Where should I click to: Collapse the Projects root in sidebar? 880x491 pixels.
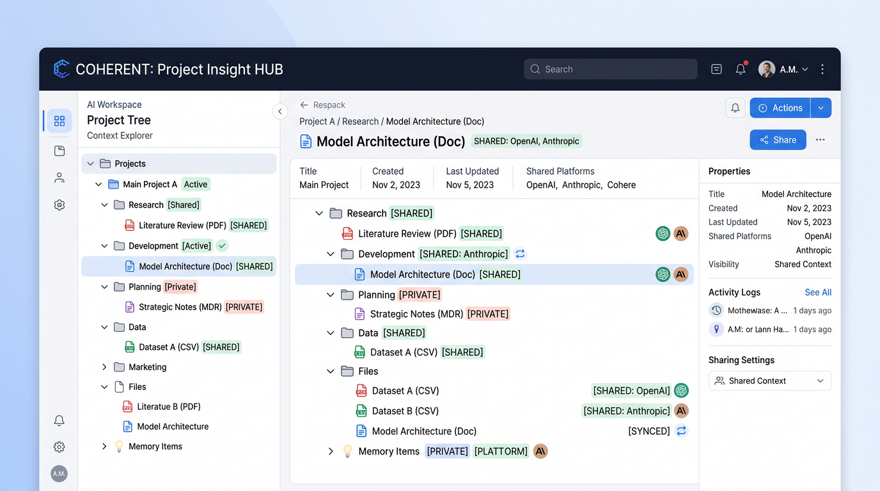90,164
